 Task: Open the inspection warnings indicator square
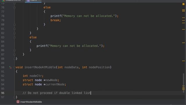(x=183, y=4)
